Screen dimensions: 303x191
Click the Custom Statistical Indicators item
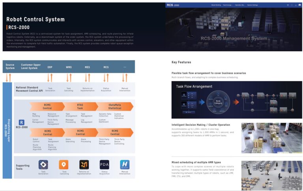[119, 116]
